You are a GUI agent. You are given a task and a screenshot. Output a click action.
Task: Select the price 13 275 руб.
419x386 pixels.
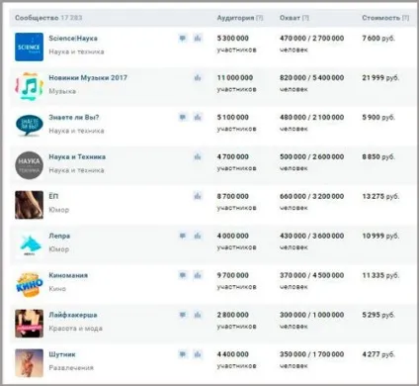380,196
